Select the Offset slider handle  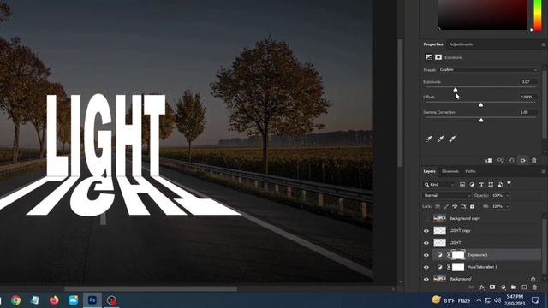(481, 104)
